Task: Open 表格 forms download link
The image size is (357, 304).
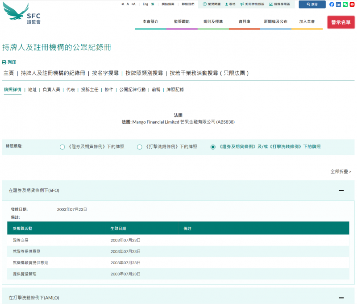Action: (230, 4)
